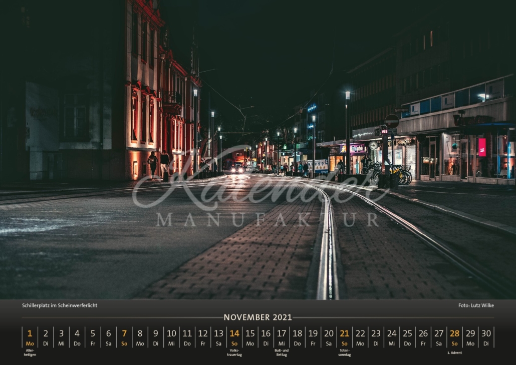Viewport: 516px width, 365px height.
Task: Click the pedestrians beside the lit building
Action: tap(158, 165)
